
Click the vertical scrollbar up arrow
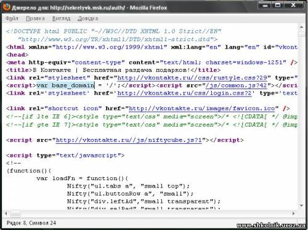301,27
